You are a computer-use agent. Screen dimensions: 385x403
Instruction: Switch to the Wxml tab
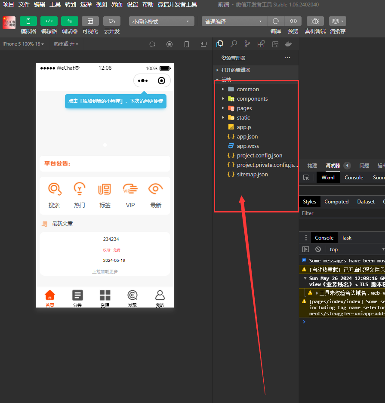tap(328, 178)
